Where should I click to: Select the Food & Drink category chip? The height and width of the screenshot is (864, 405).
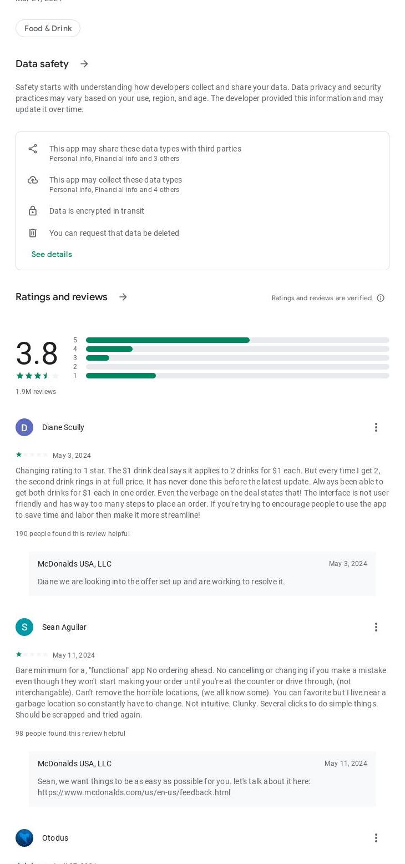[x=48, y=28]
